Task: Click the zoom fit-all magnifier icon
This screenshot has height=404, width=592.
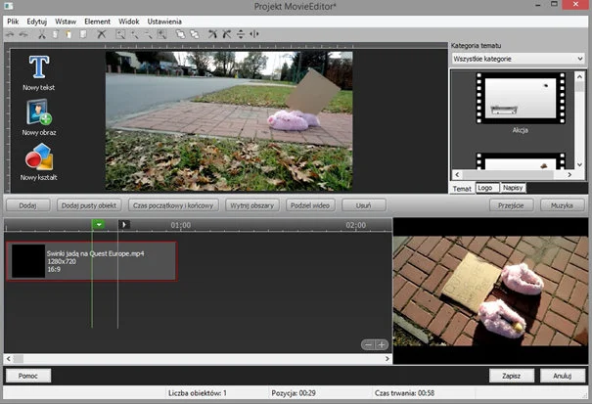Action: pyautogui.click(x=161, y=34)
